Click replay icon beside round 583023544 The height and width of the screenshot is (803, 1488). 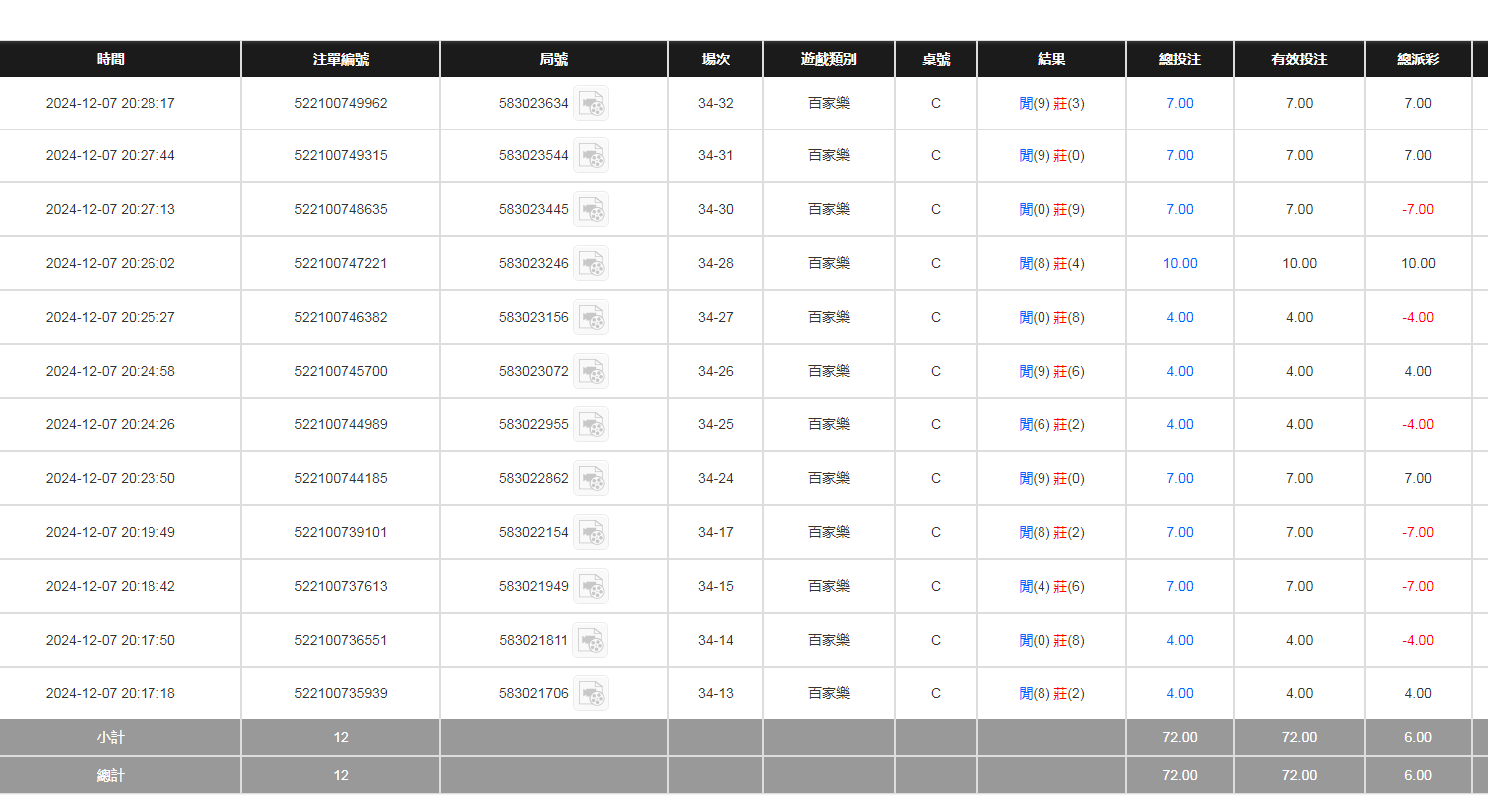pyautogui.click(x=591, y=156)
